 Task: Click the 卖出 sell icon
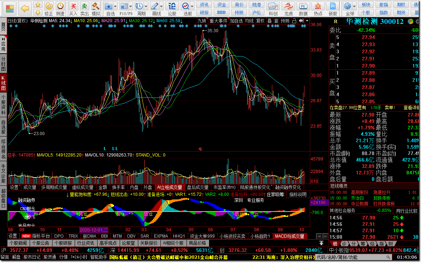coord(85,6)
